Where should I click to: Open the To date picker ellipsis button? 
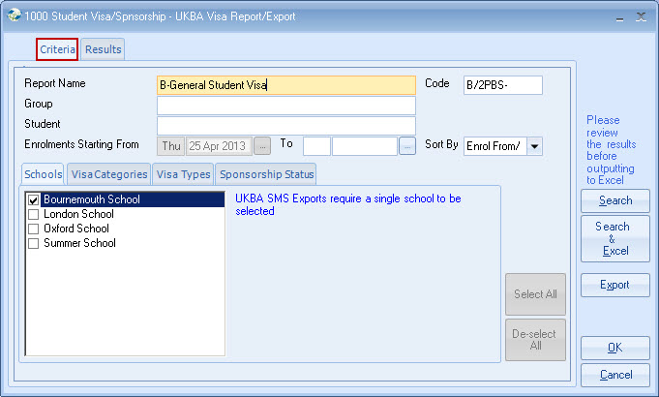(x=406, y=145)
